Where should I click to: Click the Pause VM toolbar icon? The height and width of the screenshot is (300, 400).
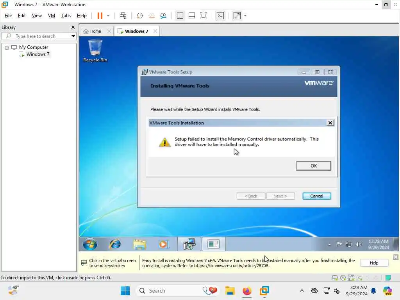point(100,16)
